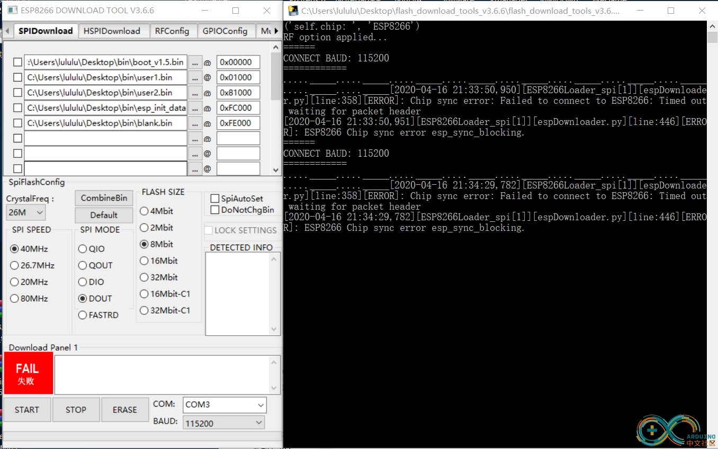Open the BAUD rate dropdown
718x449 pixels.
point(223,423)
